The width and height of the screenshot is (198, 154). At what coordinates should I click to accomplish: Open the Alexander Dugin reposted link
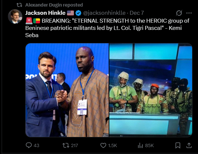click(54, 5)
